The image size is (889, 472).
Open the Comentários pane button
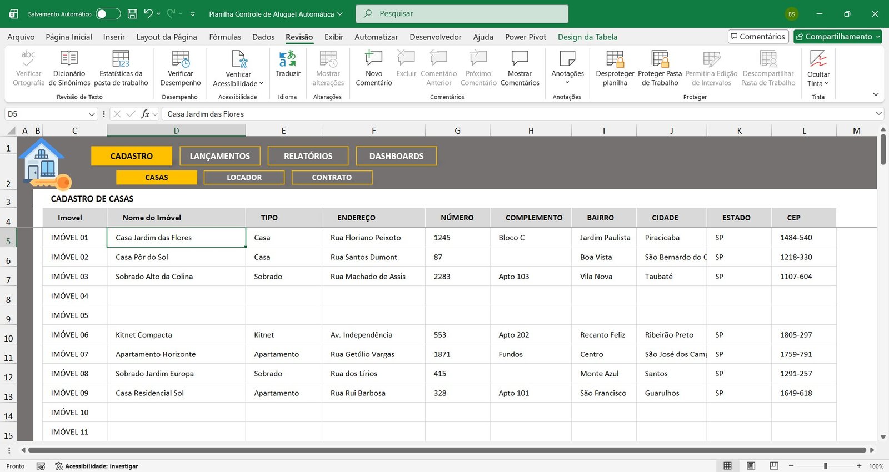pyautogui.click(x=758, y=37)
